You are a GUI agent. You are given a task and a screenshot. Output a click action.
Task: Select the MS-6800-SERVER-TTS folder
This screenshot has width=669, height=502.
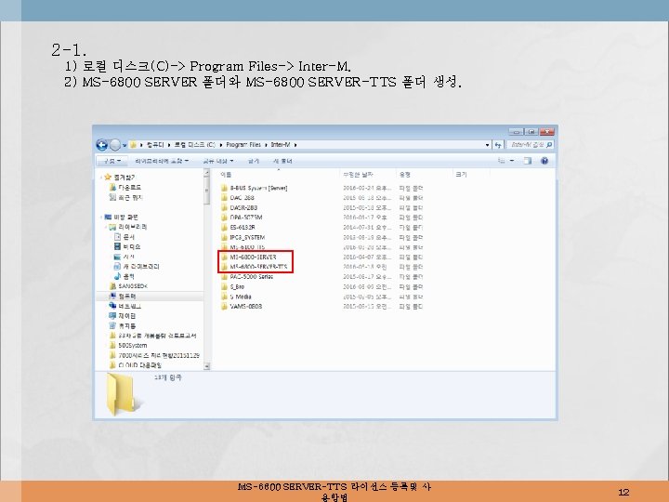coord(258,267)
